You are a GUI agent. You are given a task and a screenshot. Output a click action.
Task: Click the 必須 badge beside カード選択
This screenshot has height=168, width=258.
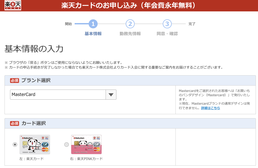point(15,123)
